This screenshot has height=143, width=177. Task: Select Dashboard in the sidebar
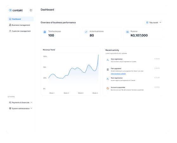(x=21, y=19)
